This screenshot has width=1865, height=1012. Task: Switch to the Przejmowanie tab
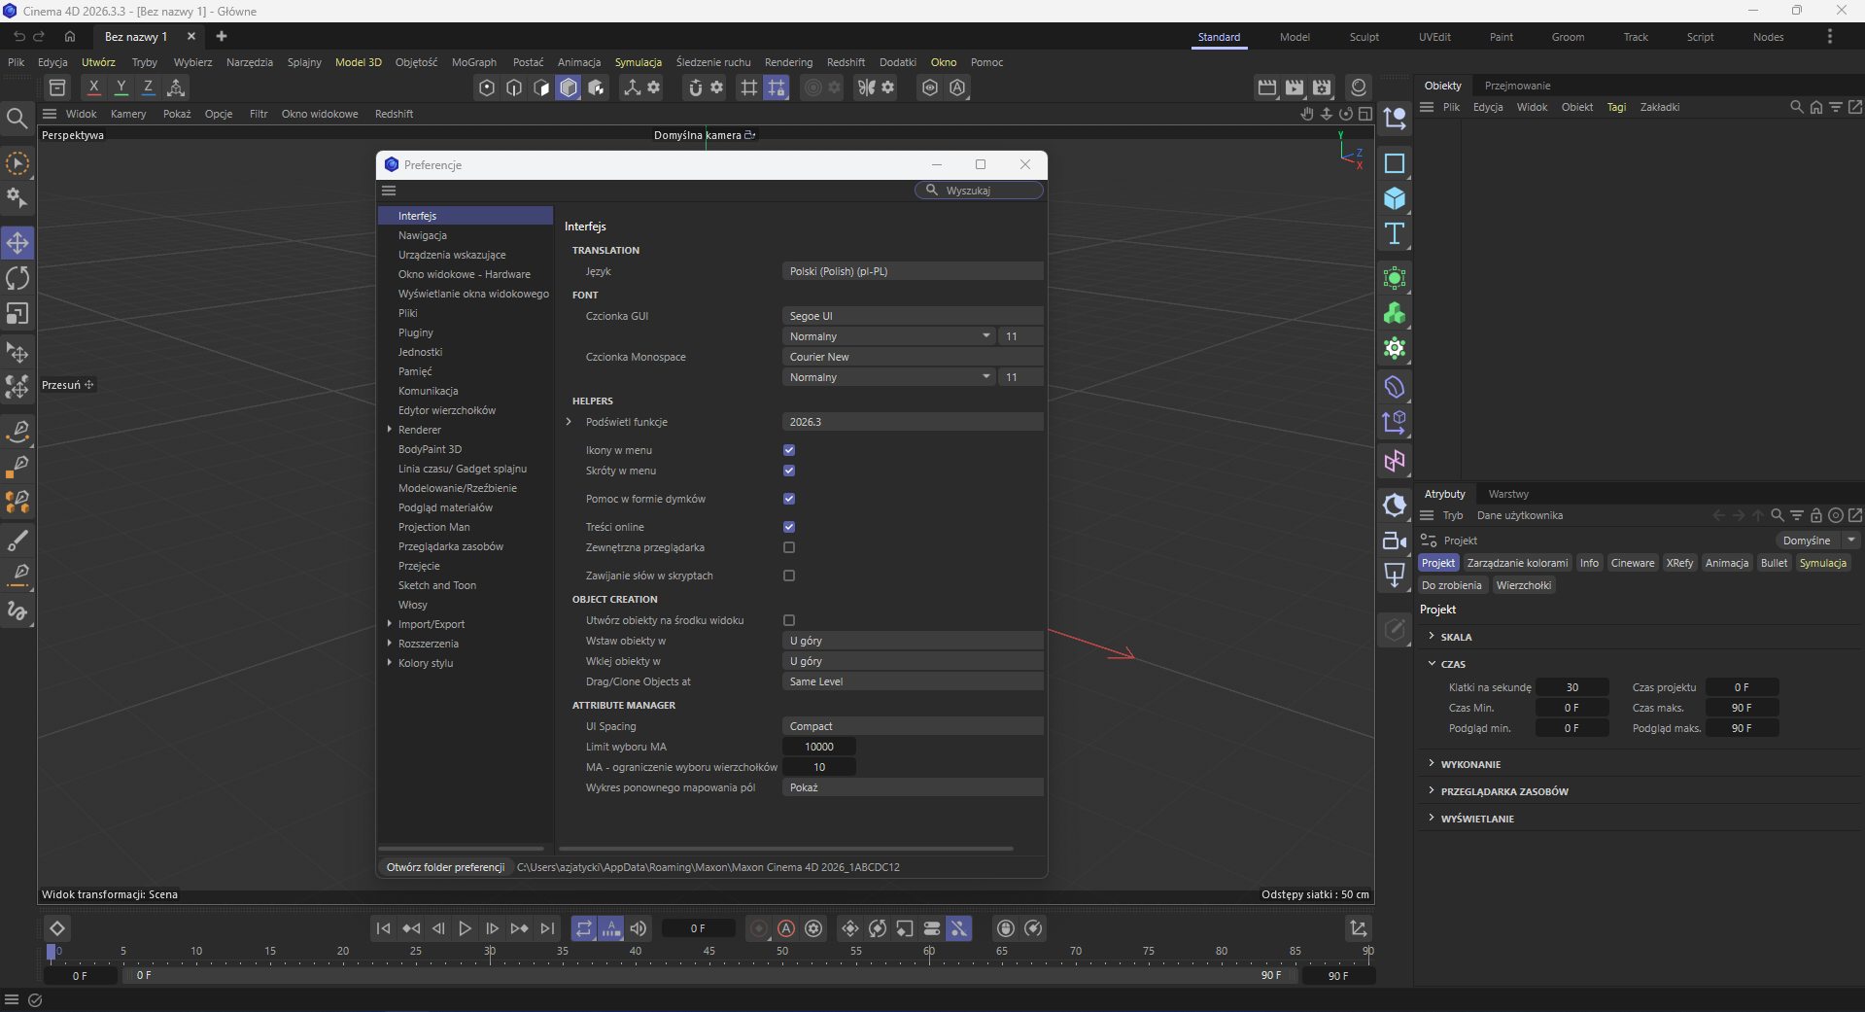point(1517,86)
